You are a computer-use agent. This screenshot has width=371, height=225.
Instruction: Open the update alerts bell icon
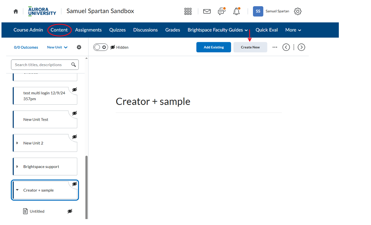237,11
